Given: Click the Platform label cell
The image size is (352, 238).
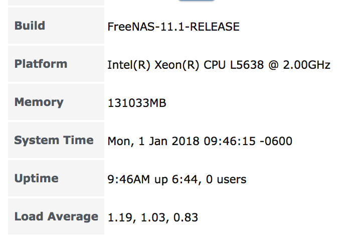Looking at the screenshot, I should (56, 64).
